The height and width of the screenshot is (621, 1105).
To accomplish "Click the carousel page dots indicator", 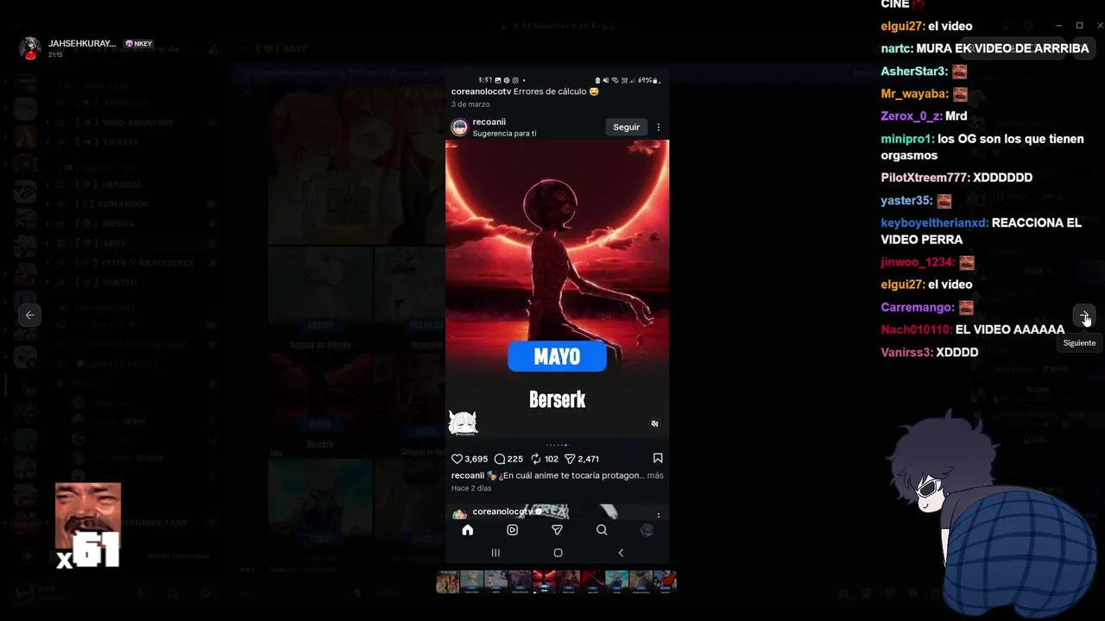I will click(557, 445).
